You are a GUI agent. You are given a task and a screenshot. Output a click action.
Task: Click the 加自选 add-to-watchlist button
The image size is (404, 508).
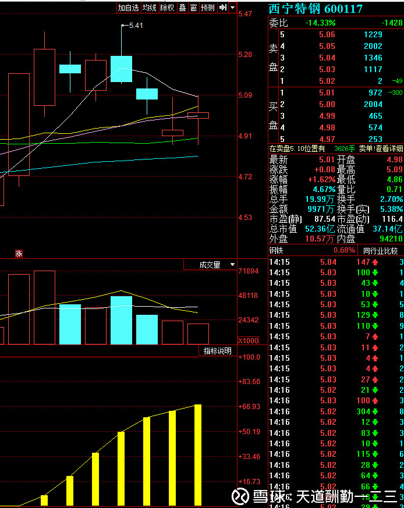(x=128, y=8)
